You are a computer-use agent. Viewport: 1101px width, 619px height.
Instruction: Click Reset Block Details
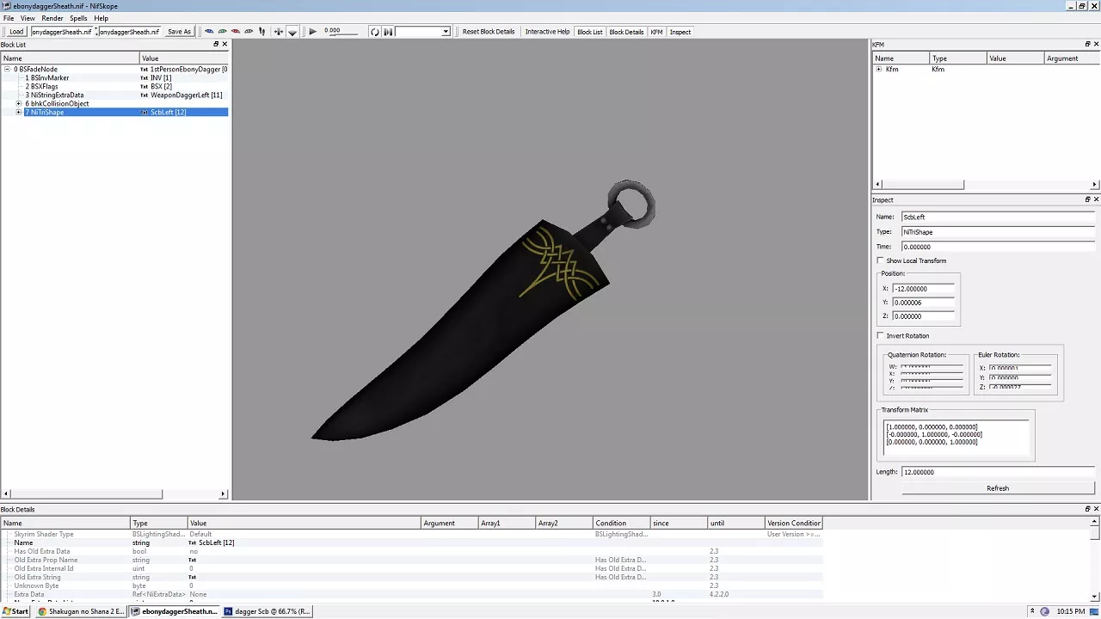coord(489,32)
